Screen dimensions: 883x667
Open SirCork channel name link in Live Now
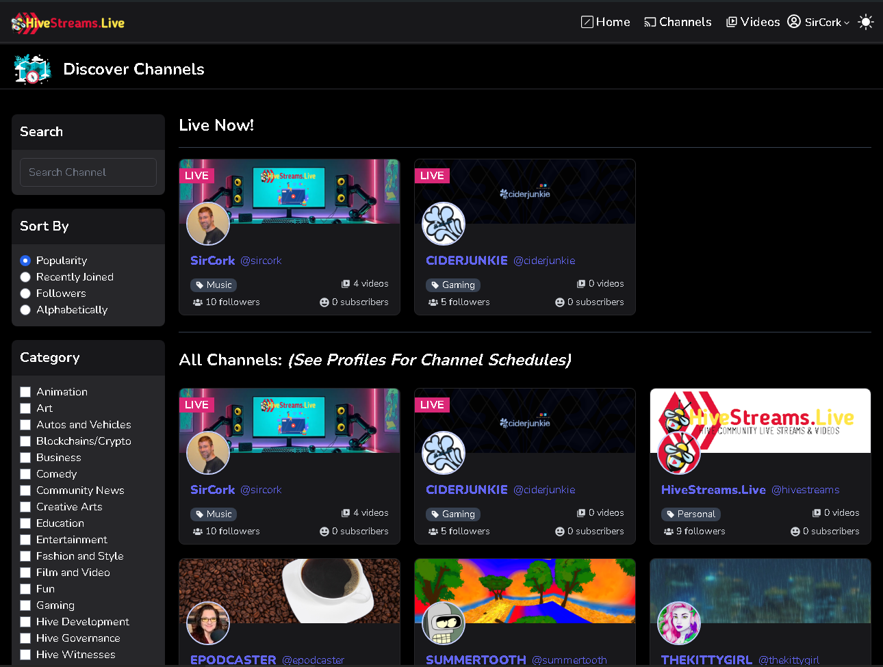213,261
